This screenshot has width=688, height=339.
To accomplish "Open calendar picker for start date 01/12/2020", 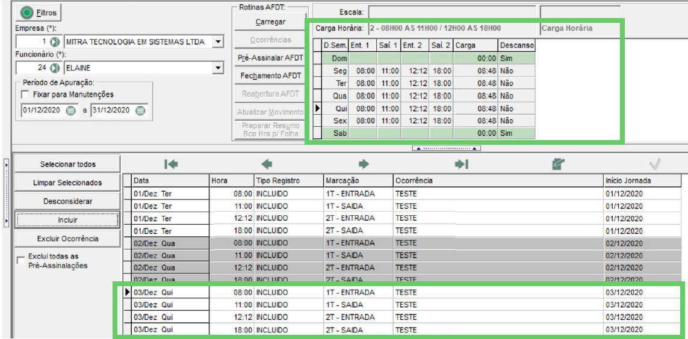I will click(x=70, y=111).
